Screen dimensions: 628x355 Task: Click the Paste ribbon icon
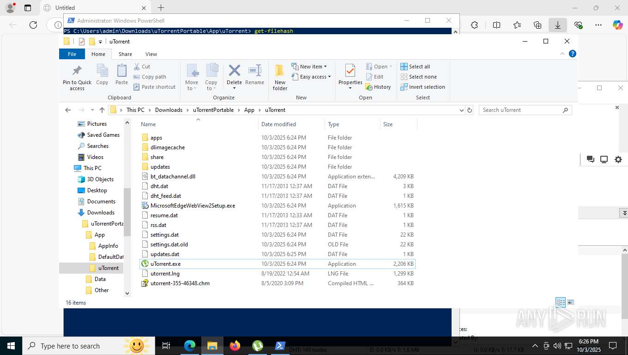click(x=121, y=75)
